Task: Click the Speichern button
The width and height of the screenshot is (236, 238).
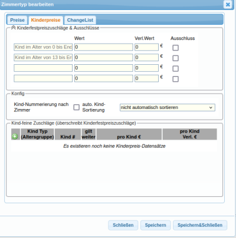Action: coord(155,225)
